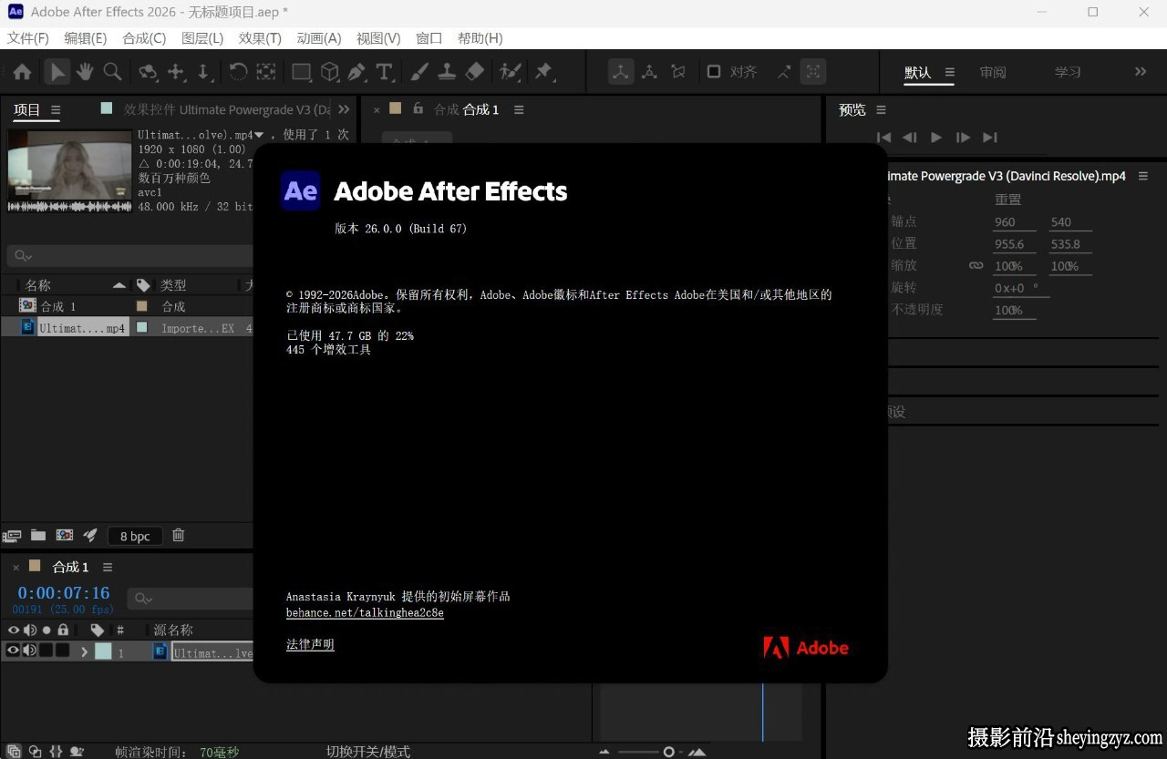The width and height of the screenshot is (1167, 759).
Task: Select the Orbit camera tool
Action: (x=148, y=72)
